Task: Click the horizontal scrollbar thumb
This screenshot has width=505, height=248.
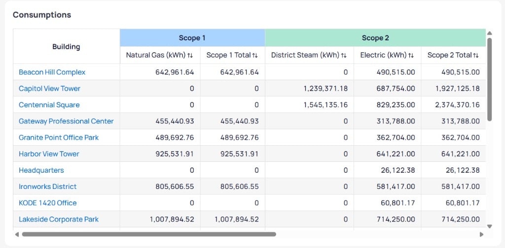Action: tap(149, 235)
